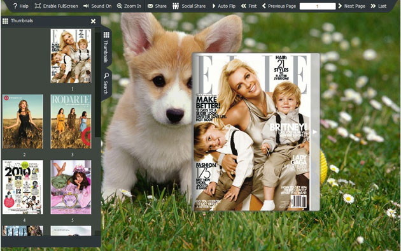Open the partially visible thumbnail 6
401x251 pixels.
(23, 231)
